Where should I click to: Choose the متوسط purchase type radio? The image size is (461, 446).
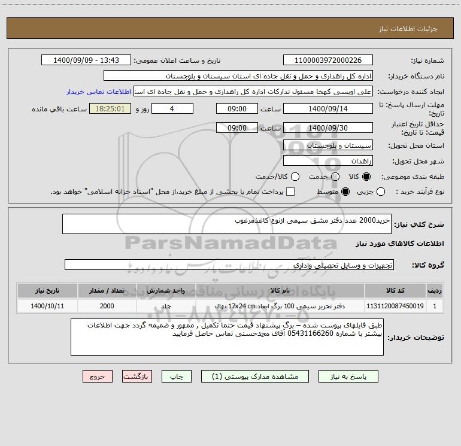point(345,192)
